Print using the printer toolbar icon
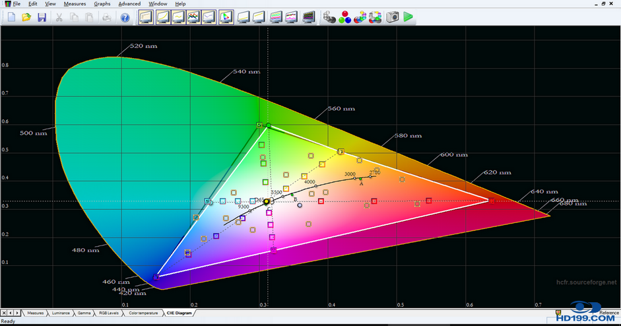This screenshot has height=326, width=621. (106, 17)
